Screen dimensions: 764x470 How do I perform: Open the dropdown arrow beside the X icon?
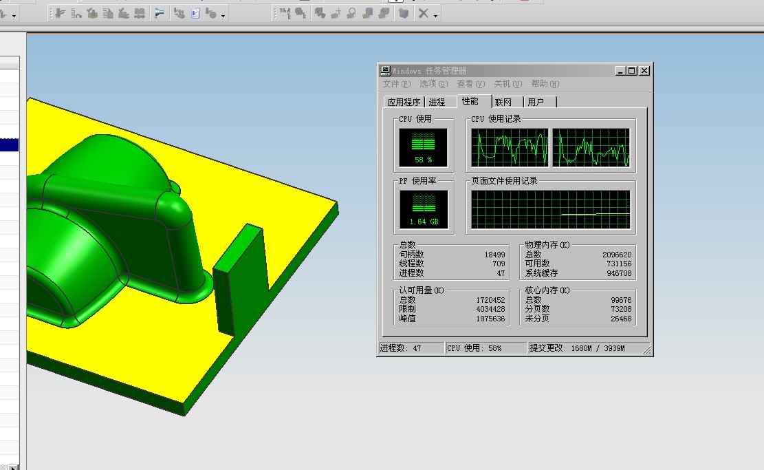click(x=435, y=16)
